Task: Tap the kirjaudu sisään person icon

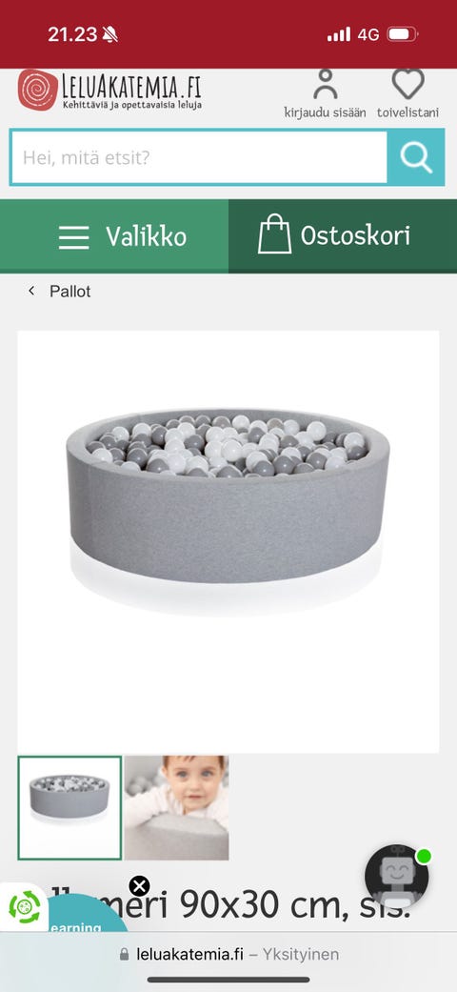Action: [325, 84]
